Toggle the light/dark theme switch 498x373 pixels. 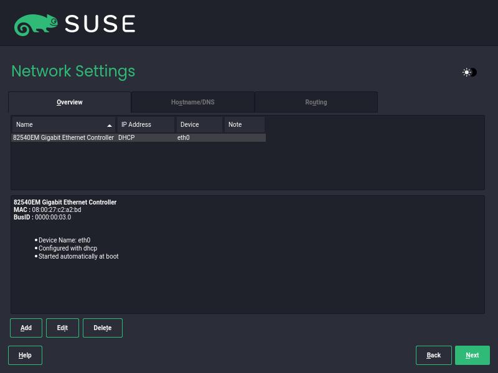[469, 72]
